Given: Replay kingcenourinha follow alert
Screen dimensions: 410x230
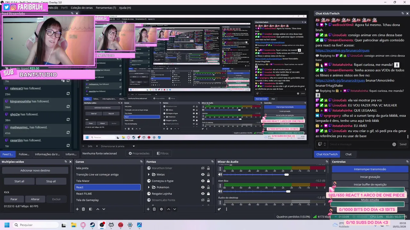Looking at the screenshot, I should [68, 107].
